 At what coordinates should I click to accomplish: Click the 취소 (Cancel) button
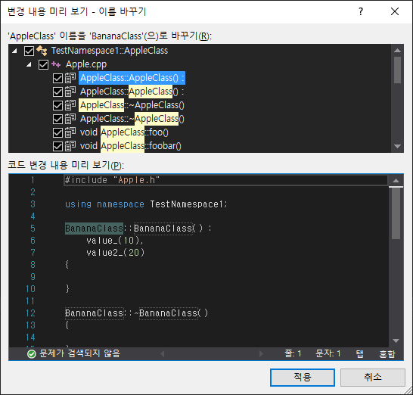pyautogui.click(x=373, y=378)
